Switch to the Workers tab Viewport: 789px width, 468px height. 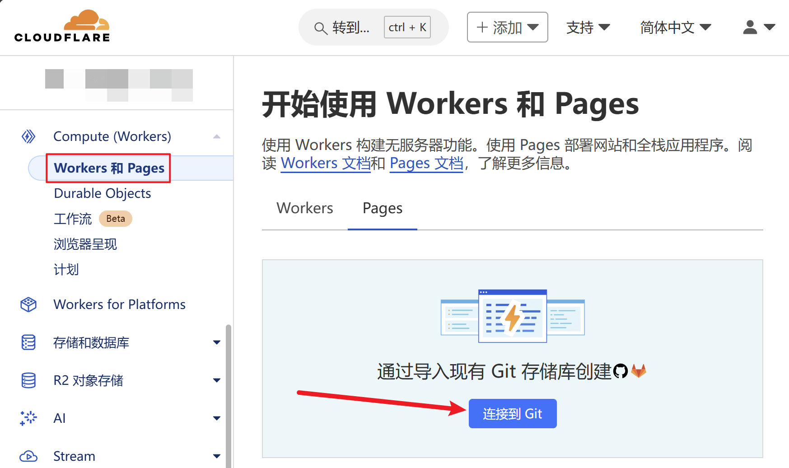305,208
